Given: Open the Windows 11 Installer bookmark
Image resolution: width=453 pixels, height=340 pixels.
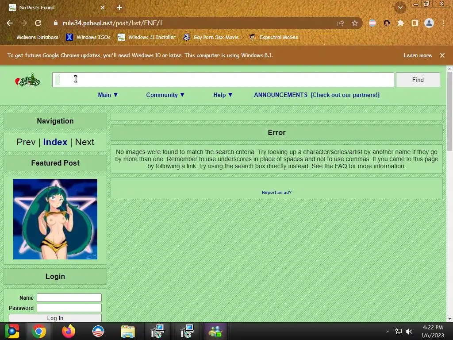Looking at the screenshot, I should tap(147, 37).
